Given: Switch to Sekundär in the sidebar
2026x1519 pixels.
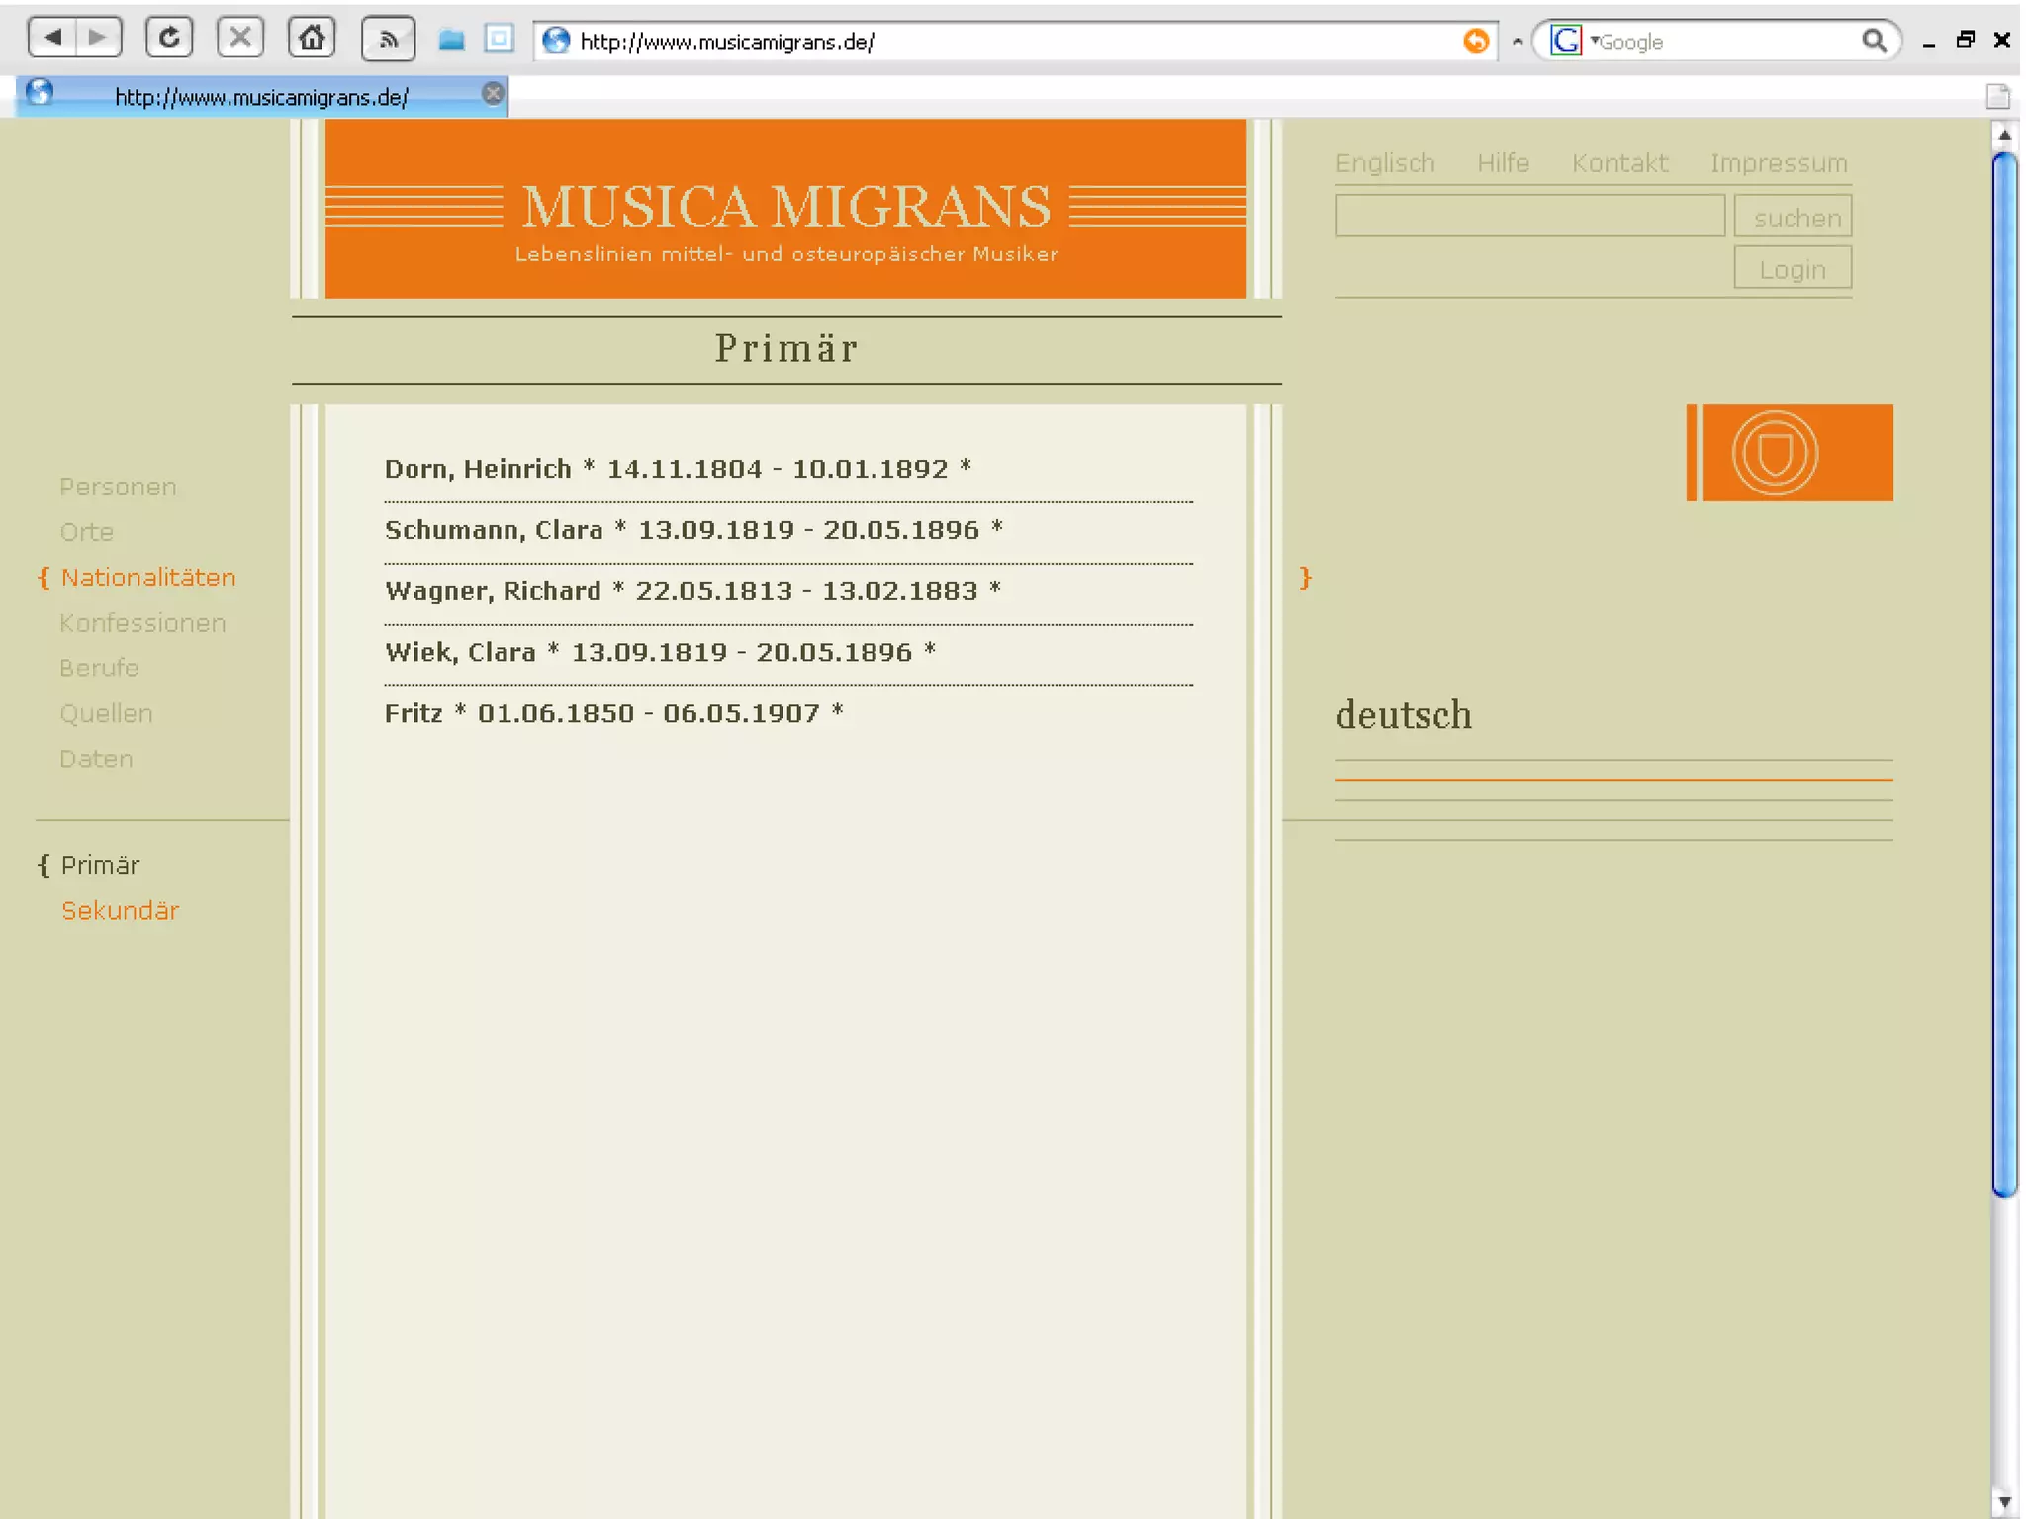Looking at the screenshot, I should (120, 910).
